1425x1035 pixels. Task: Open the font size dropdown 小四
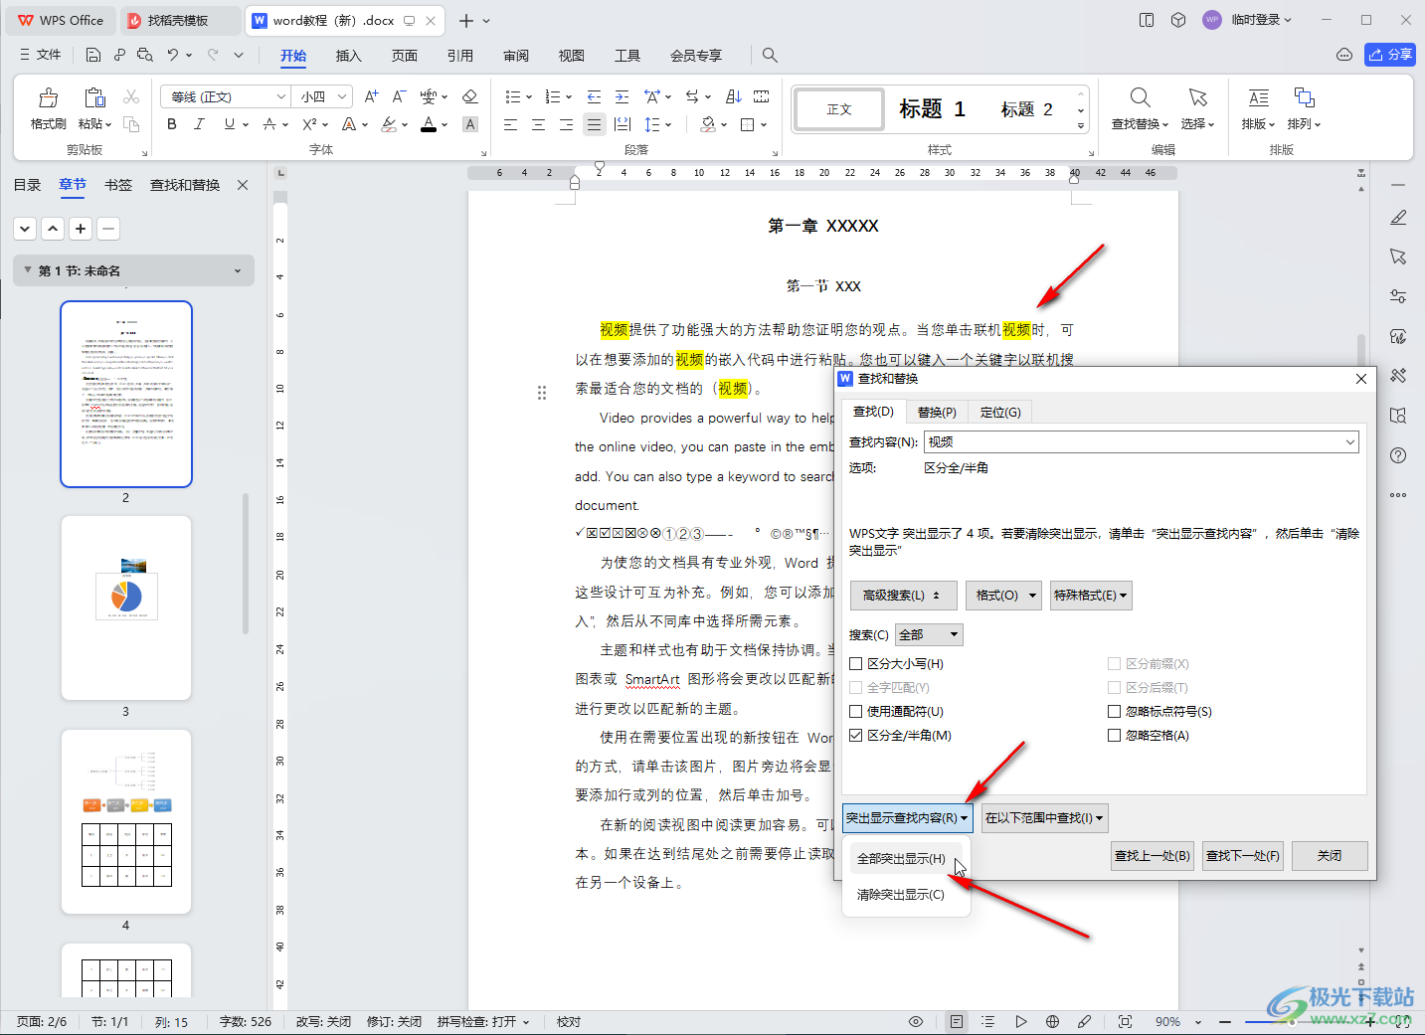point(342,96)
